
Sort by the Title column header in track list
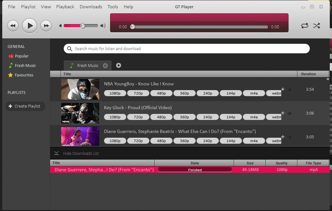(179, 74)
